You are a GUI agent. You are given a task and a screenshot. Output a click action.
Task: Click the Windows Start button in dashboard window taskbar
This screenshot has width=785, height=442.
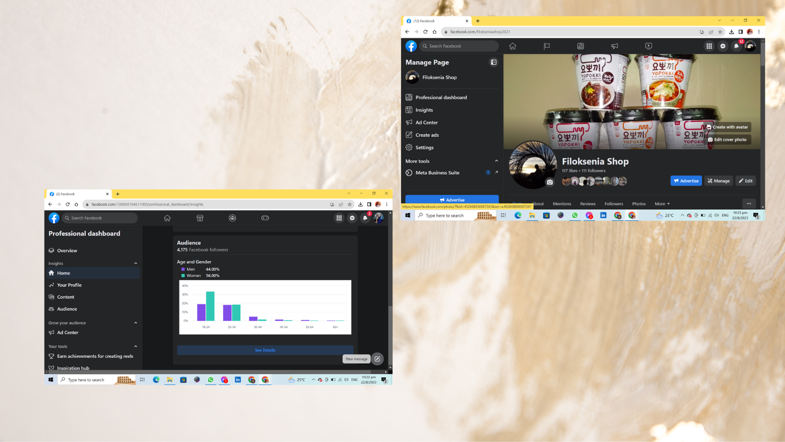tap(51, 380)
